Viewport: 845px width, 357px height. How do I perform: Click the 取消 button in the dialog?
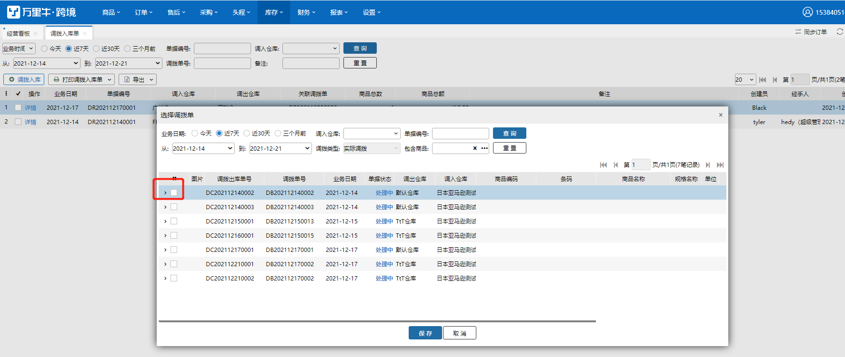coord(460,333)
